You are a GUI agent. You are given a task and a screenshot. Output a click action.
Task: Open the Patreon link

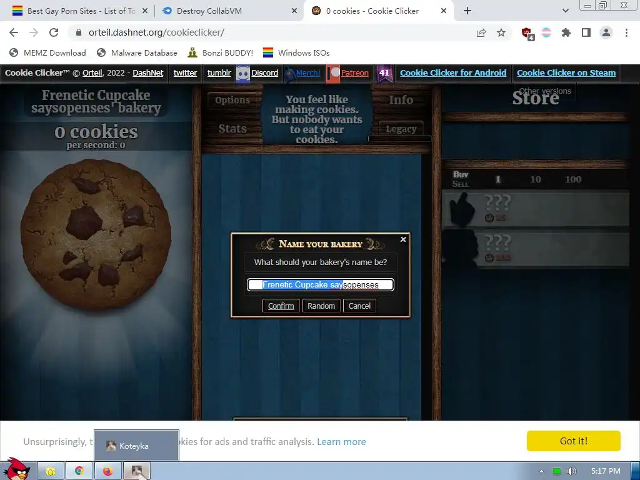tap(354, 72)
